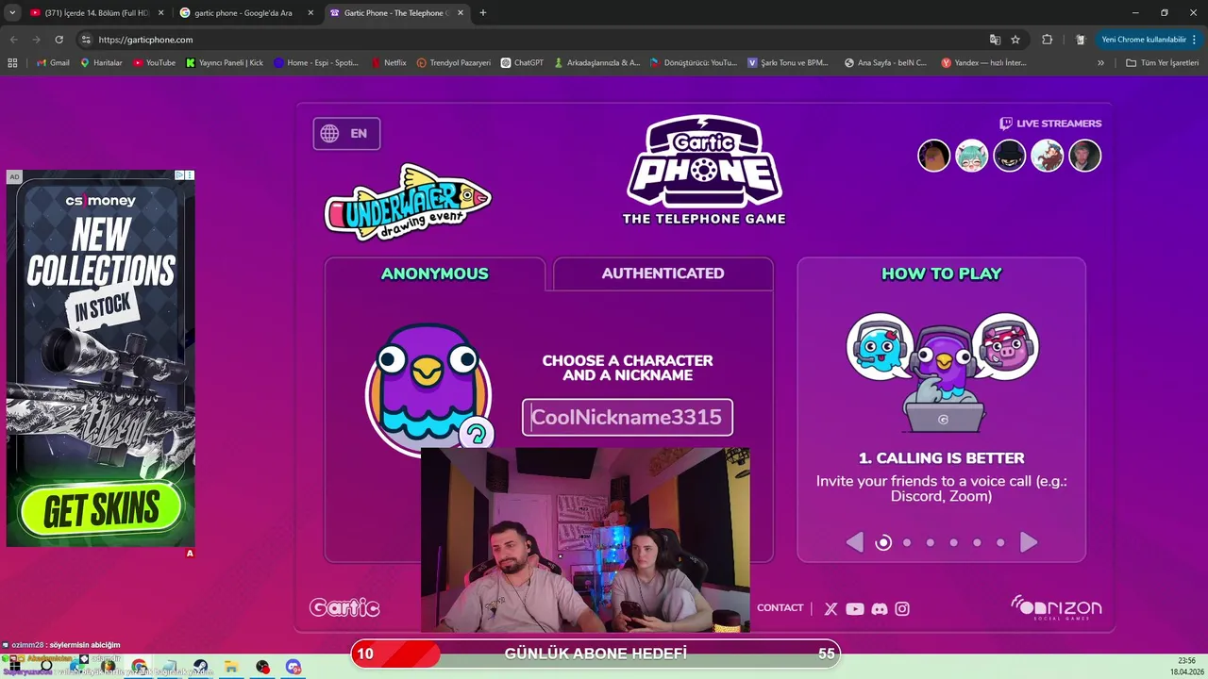Screen dimensions: 1208x679
Task: View site information icon in address bar
Action: 86,40
